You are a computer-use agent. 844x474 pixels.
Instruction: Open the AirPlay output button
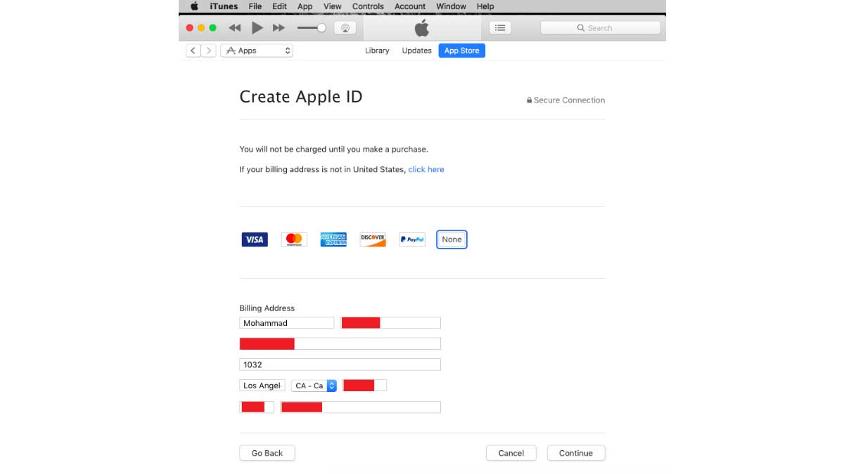[345, 28]
